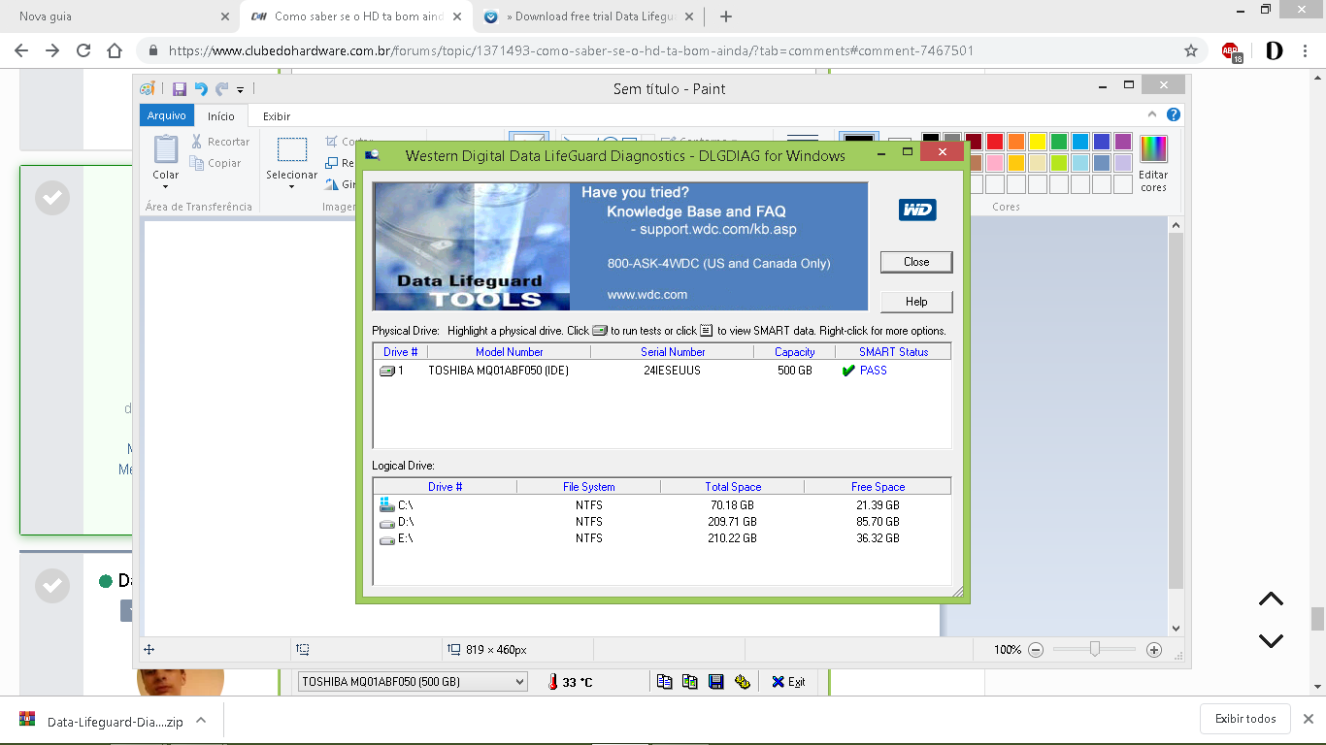Click the Paint zoom out minus button
Image resolution: width=1326 pixels, height=745 pixels.
pyautogui.click(x=1036, y=650)
